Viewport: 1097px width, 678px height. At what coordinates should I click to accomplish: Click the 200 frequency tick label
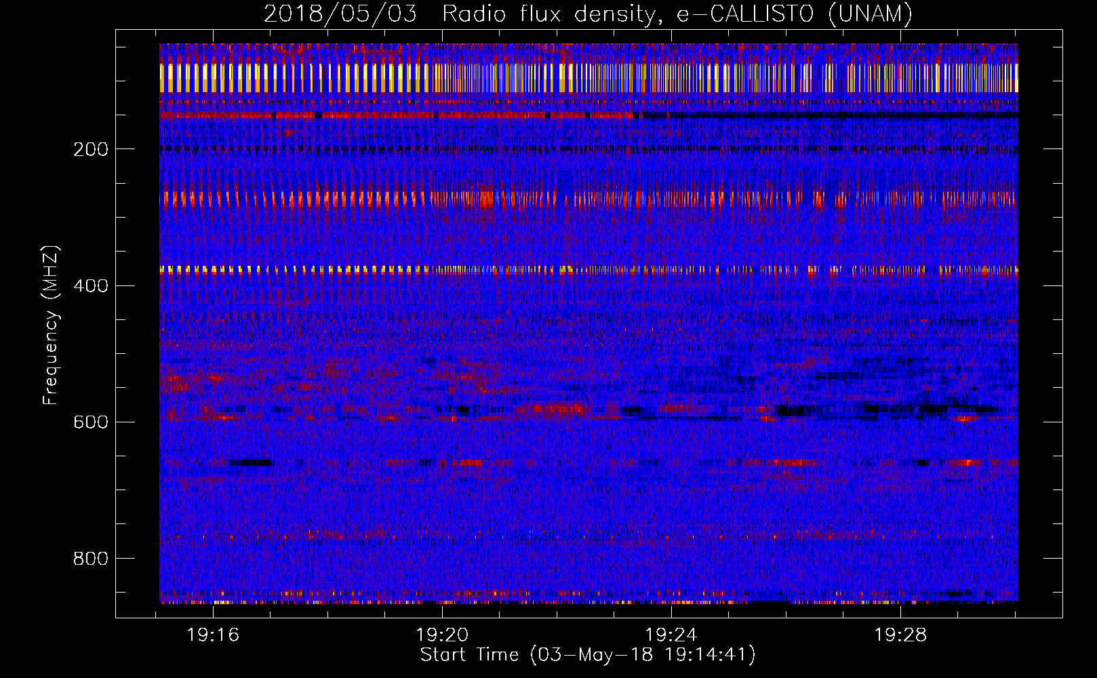[x=91, y=149]
